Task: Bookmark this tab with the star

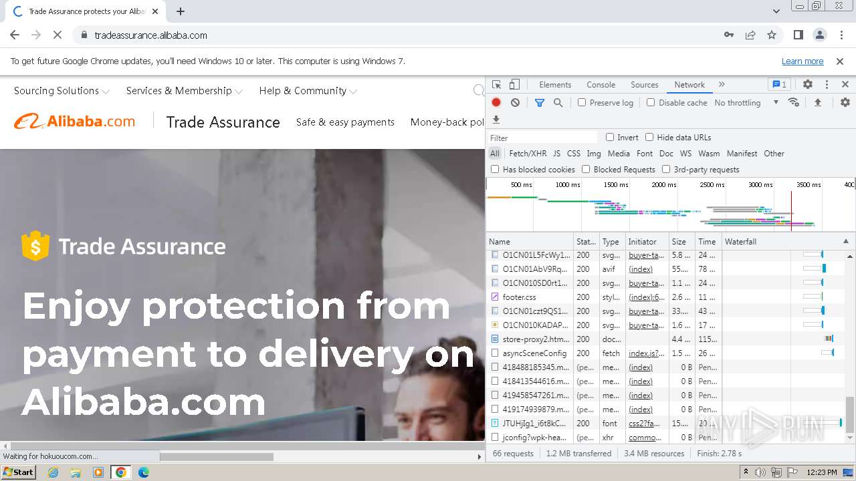Action: click(772, 35)
